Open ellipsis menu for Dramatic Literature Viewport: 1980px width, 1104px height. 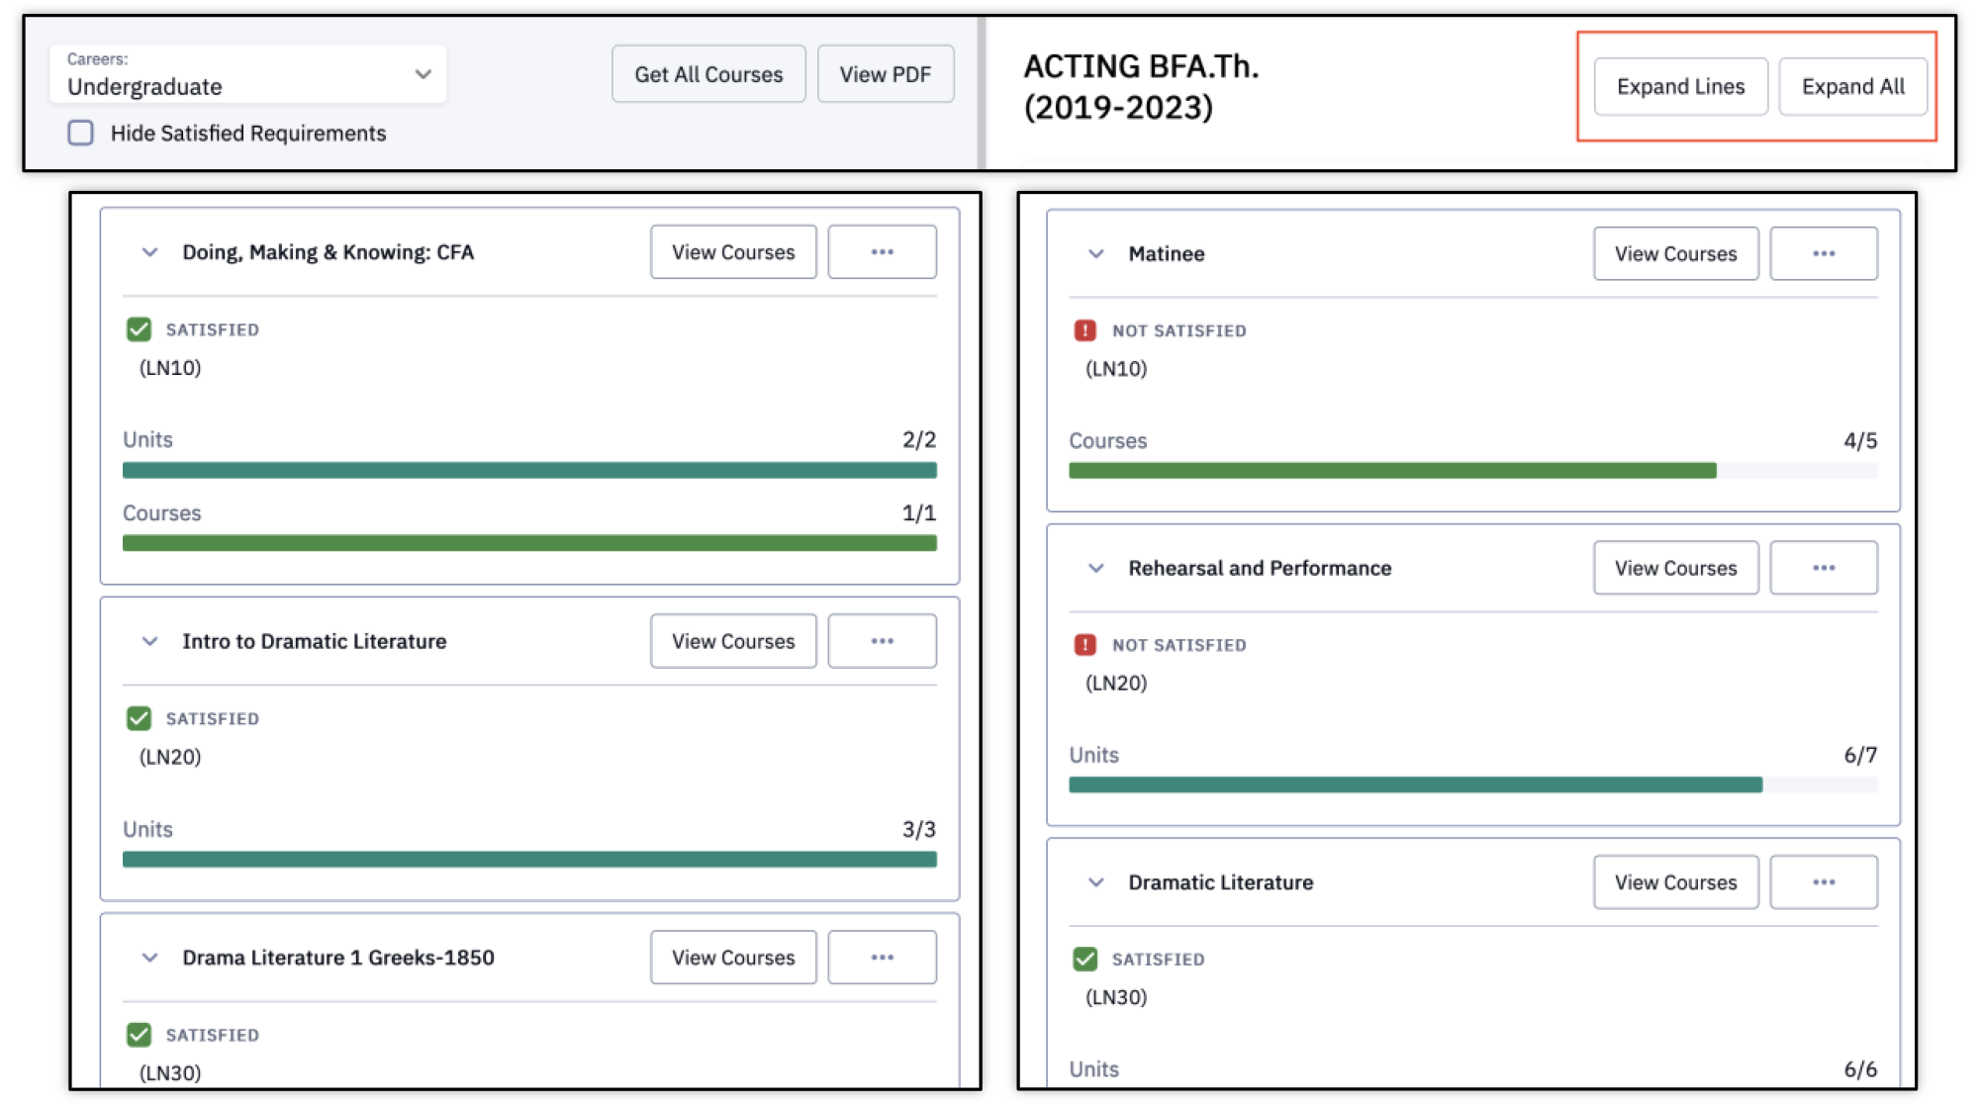click(1823, 882)
